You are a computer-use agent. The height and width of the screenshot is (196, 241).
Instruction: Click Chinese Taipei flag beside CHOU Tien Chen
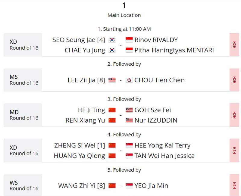(x=129, y=80)
